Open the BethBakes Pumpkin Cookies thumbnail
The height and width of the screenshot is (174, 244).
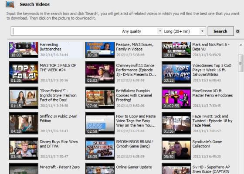[100, 98]
